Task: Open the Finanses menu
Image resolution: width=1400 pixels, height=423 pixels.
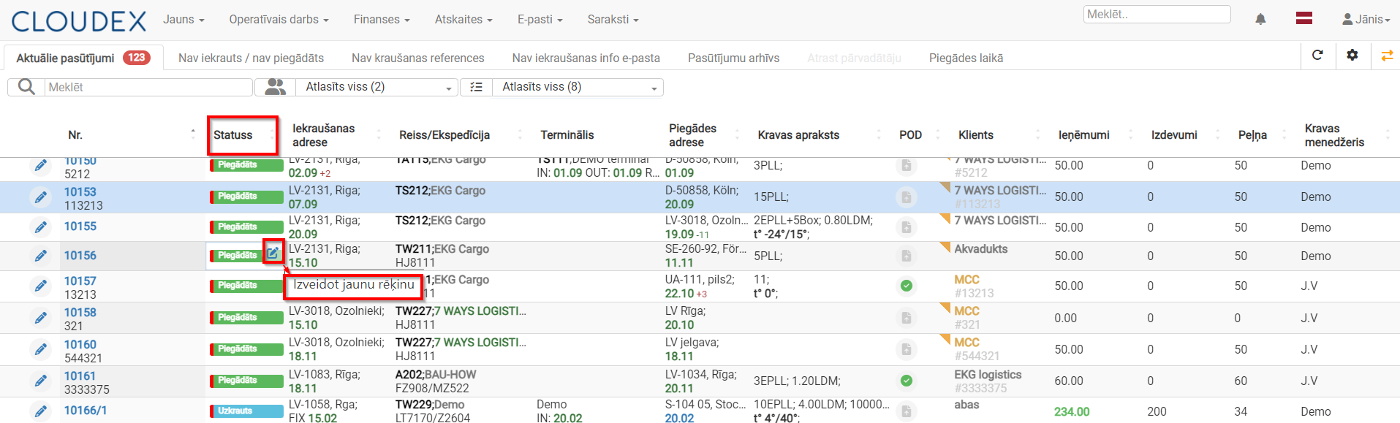Action: pos(382,20)
